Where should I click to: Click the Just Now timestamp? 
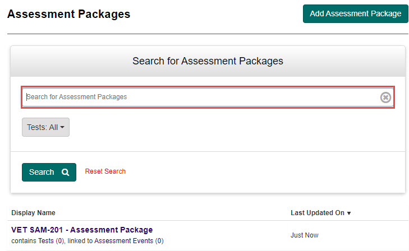(x=304, y=235)
